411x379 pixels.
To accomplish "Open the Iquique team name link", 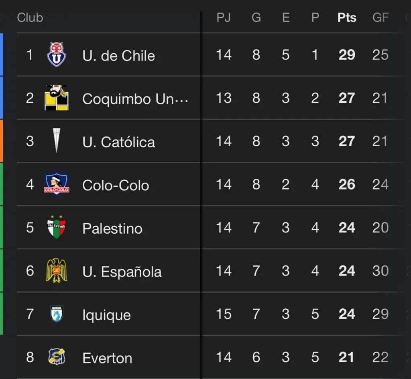I will click(106, 315).
